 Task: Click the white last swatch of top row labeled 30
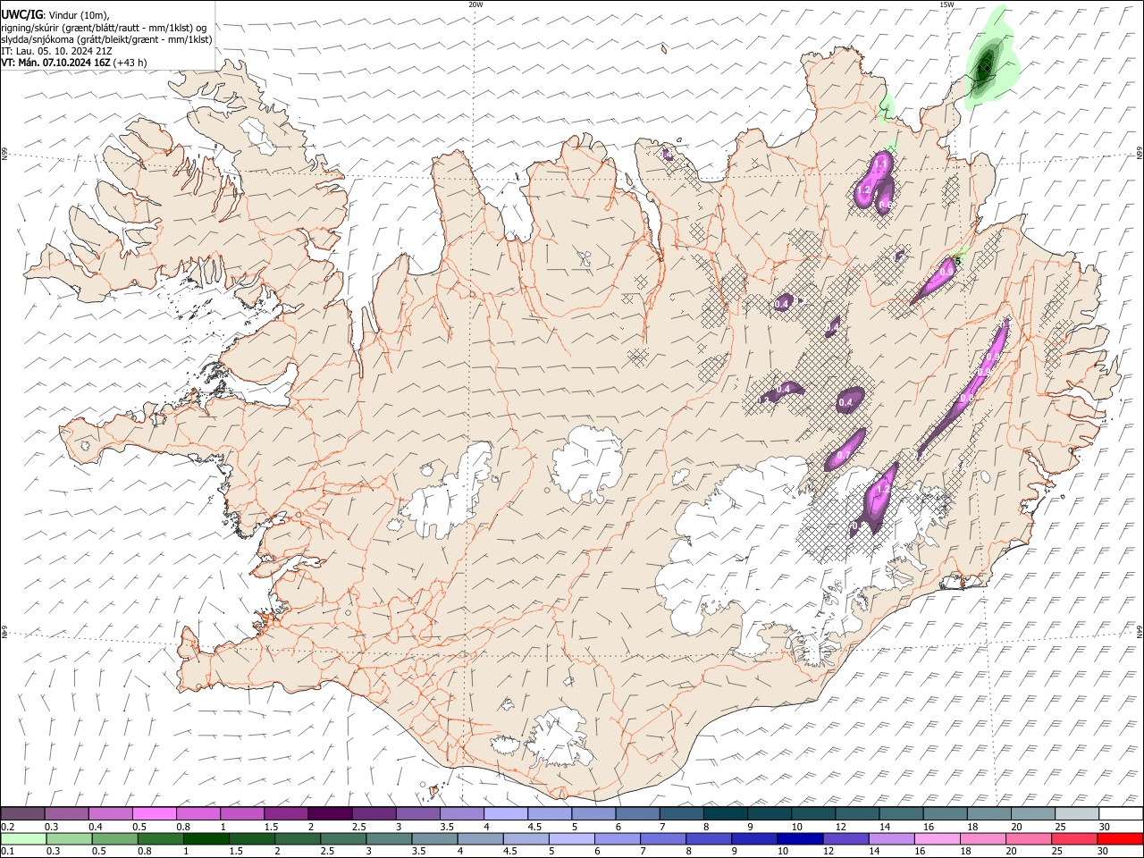[x=1120, y=814]
